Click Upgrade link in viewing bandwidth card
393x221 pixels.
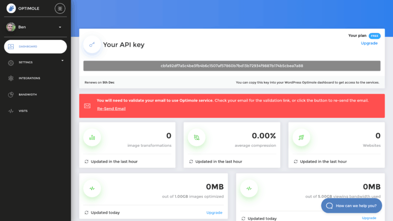(369, 218)
